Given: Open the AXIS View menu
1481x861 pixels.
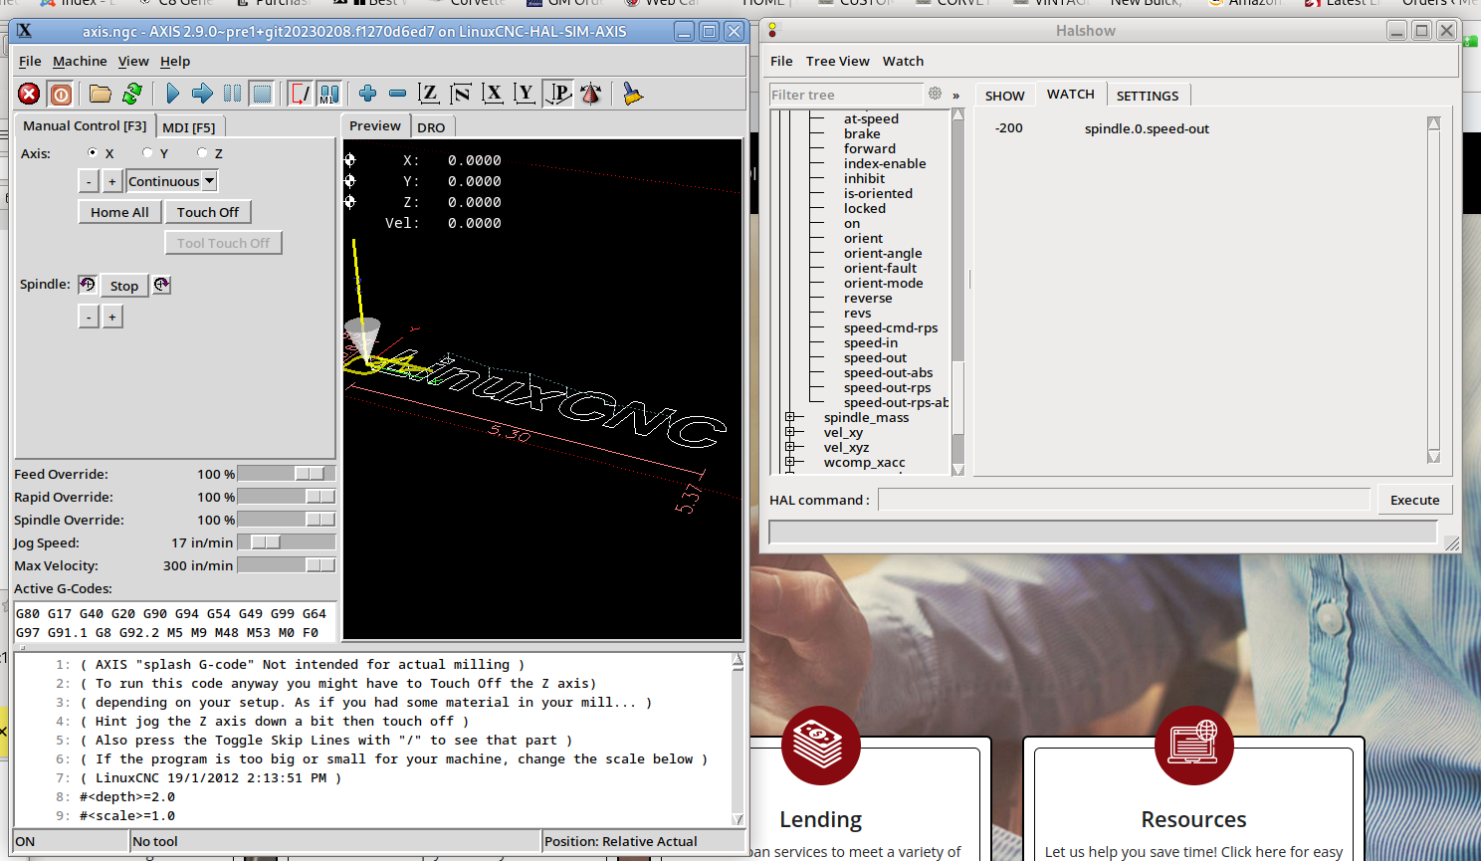Looking at the screenshot, I should pyautogui.click(x=133, y=62).
